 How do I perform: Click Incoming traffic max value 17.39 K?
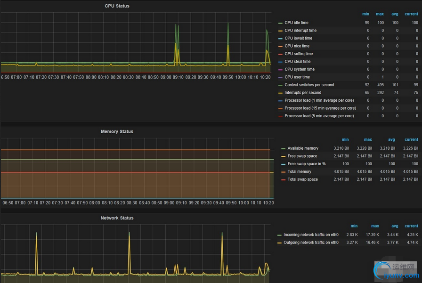(x=373, y=235)
